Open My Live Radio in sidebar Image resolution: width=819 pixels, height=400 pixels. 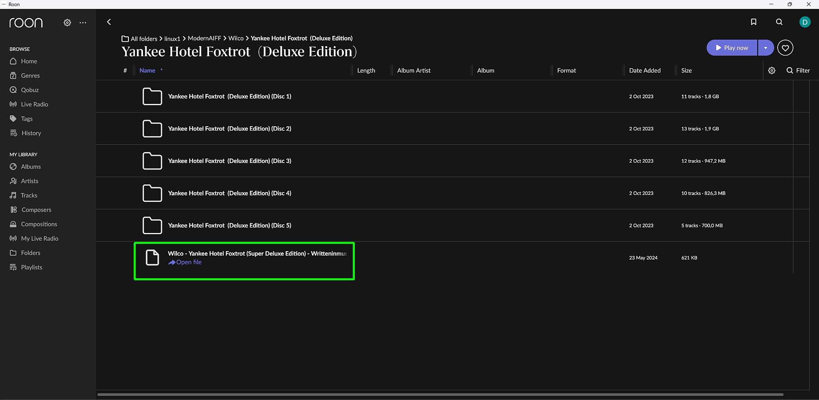(34, 239)
